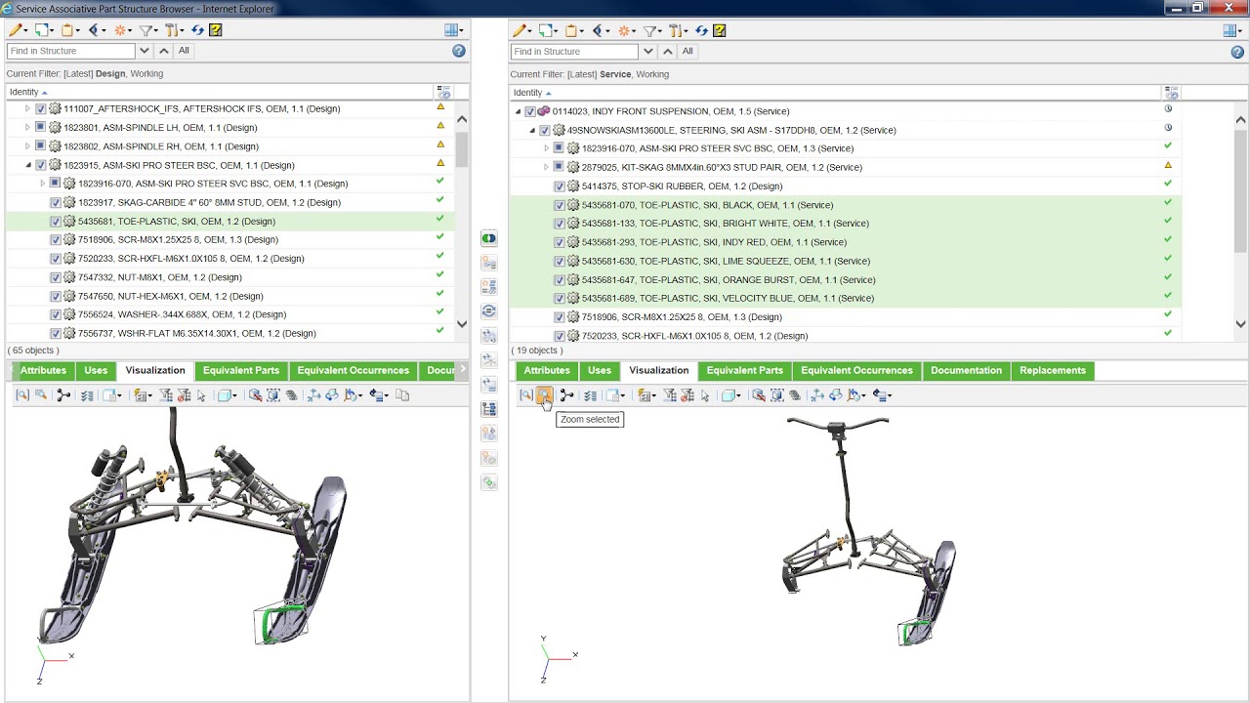The image size is (1250, 703).
Task: Expand 1823802 ASM-SPINDLE RH node
Action: [28, 146]
